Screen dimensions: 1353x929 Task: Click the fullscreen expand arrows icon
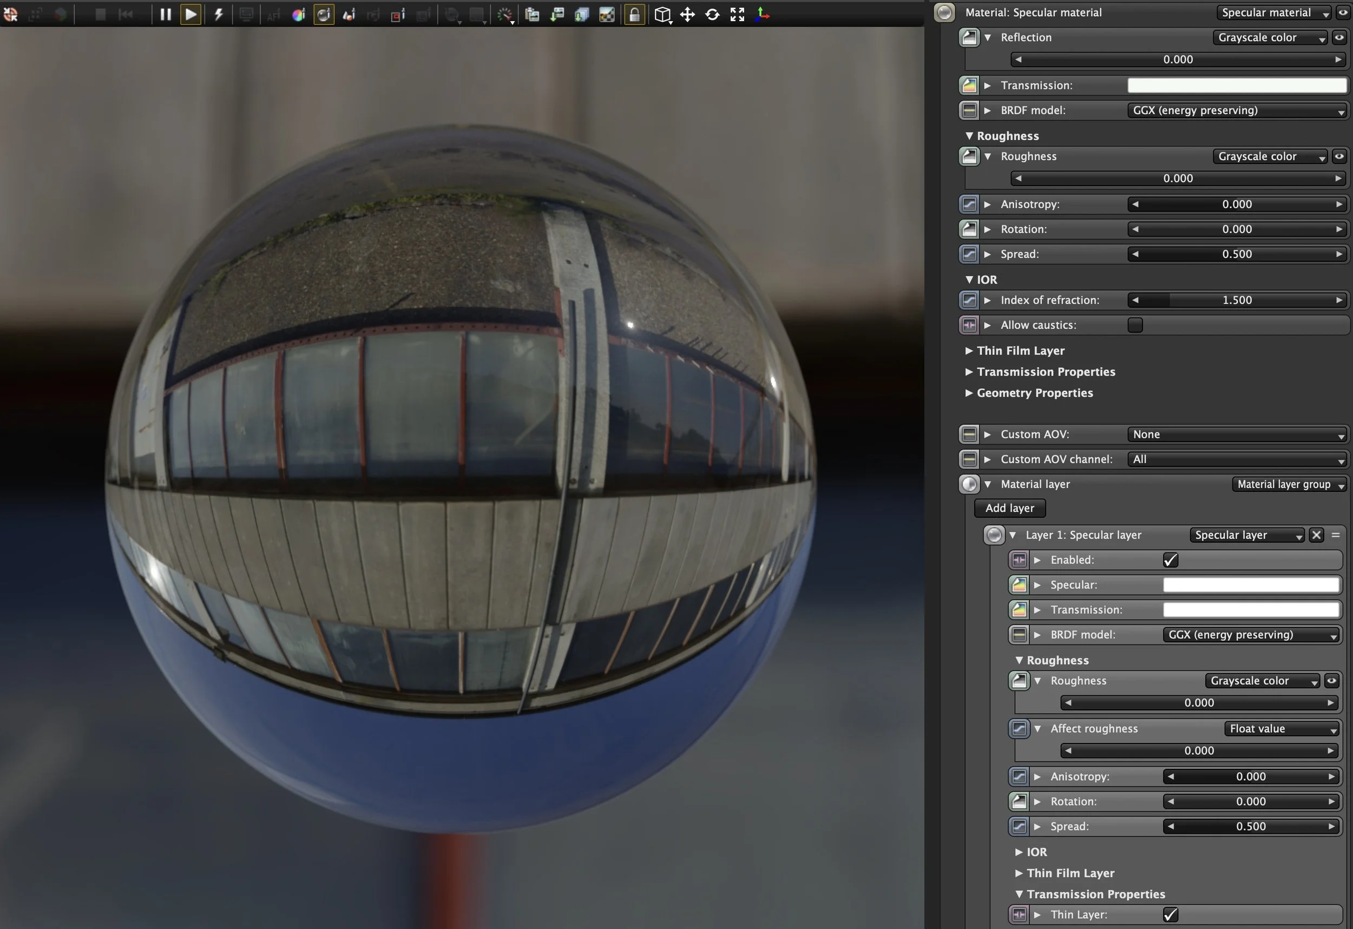coord(737,15)
